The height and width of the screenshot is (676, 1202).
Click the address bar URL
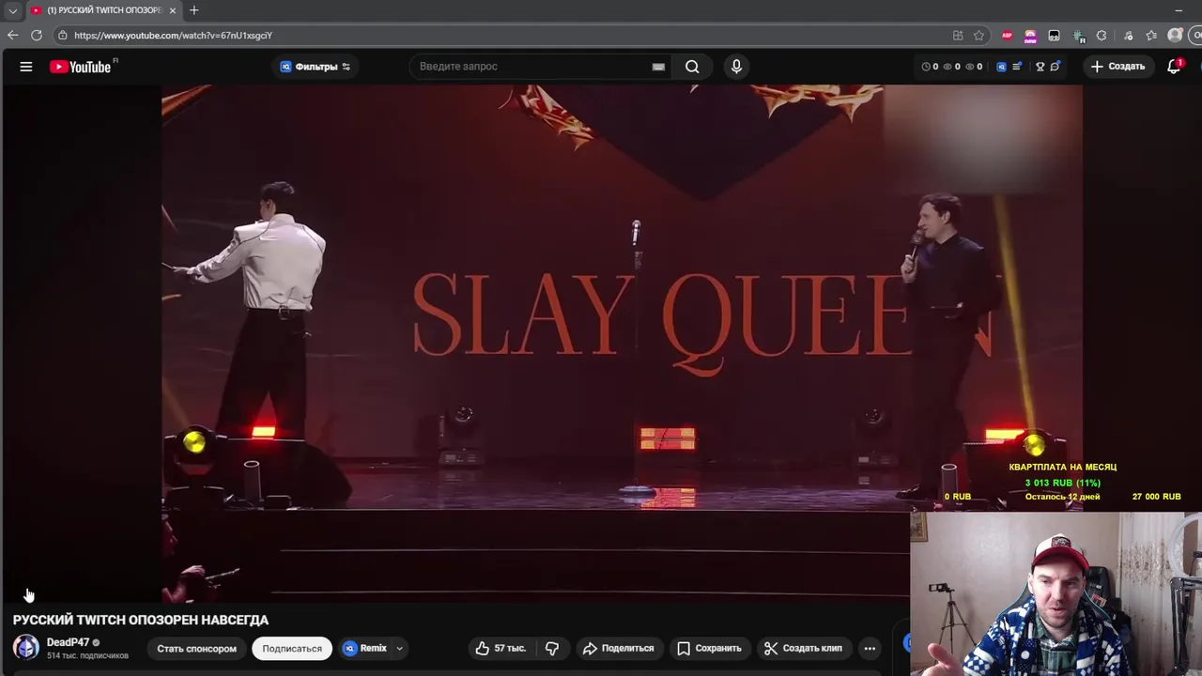coord(173,36)
